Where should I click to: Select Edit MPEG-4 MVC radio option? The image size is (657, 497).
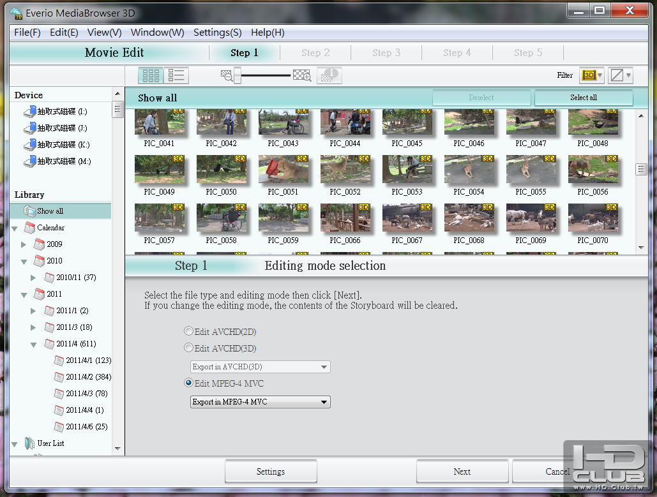[x=189, y=383]
